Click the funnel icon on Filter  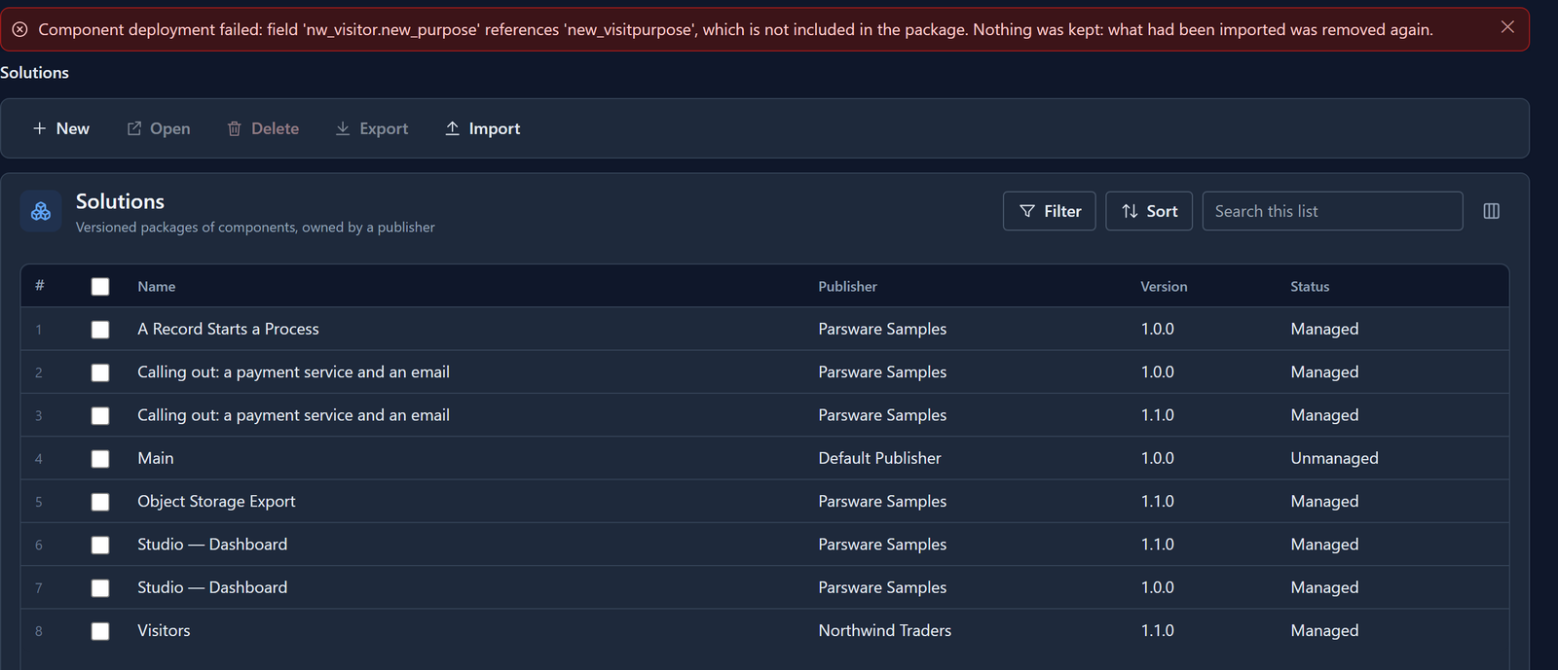coord(1026,211)
